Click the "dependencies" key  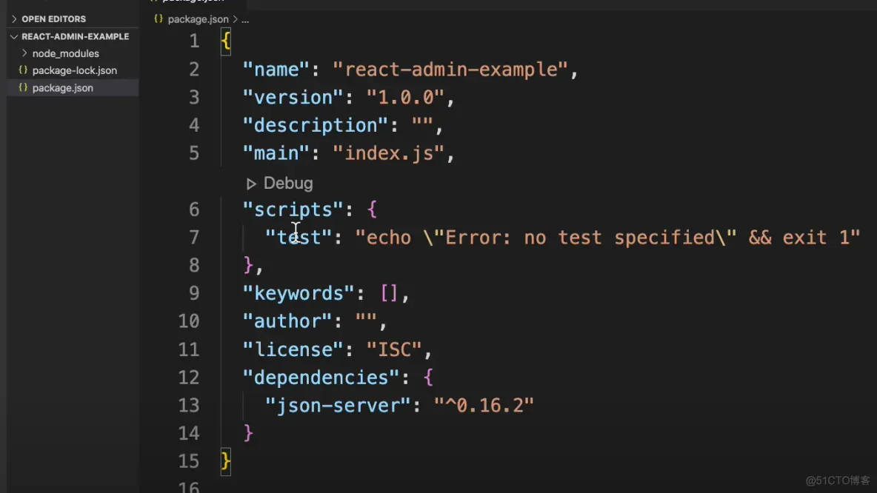pos(321,378)
